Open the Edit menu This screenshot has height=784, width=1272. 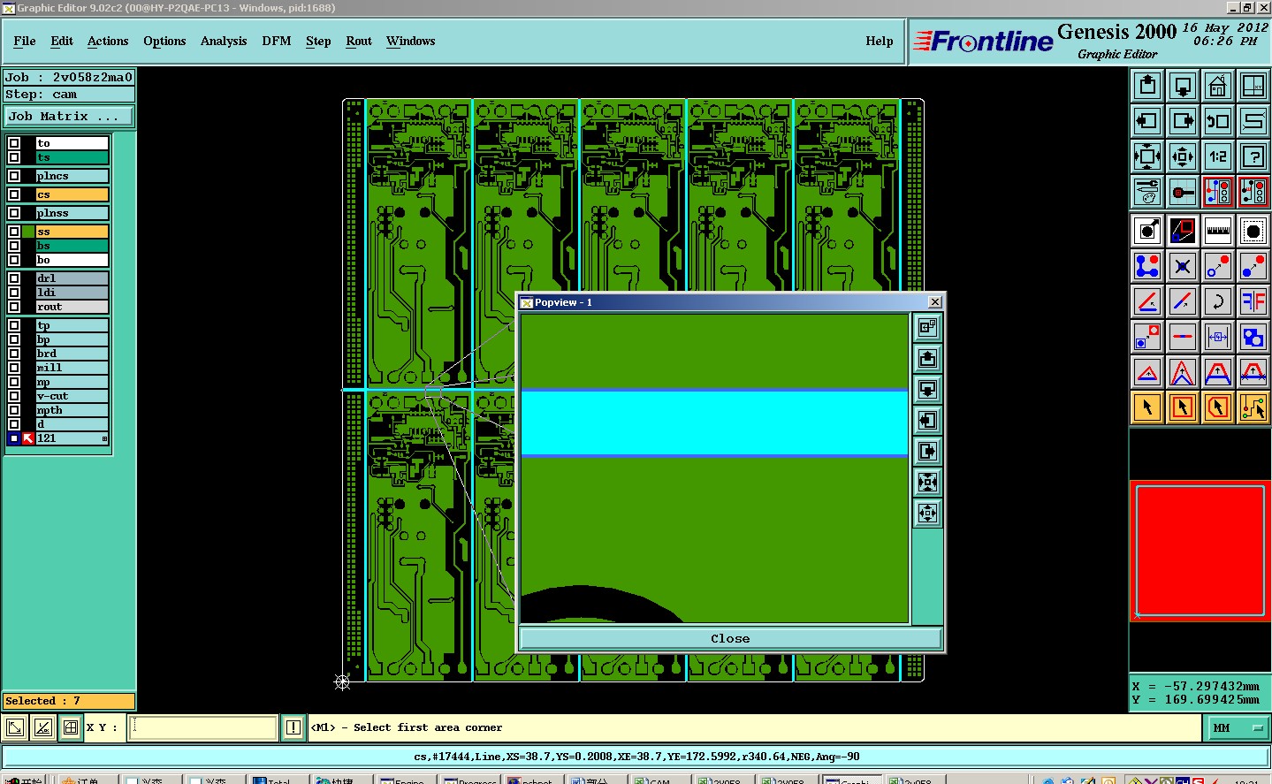tap(62, 41)
